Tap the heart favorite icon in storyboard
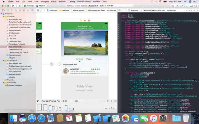This screenshot has height=124, width=199. 104,27
